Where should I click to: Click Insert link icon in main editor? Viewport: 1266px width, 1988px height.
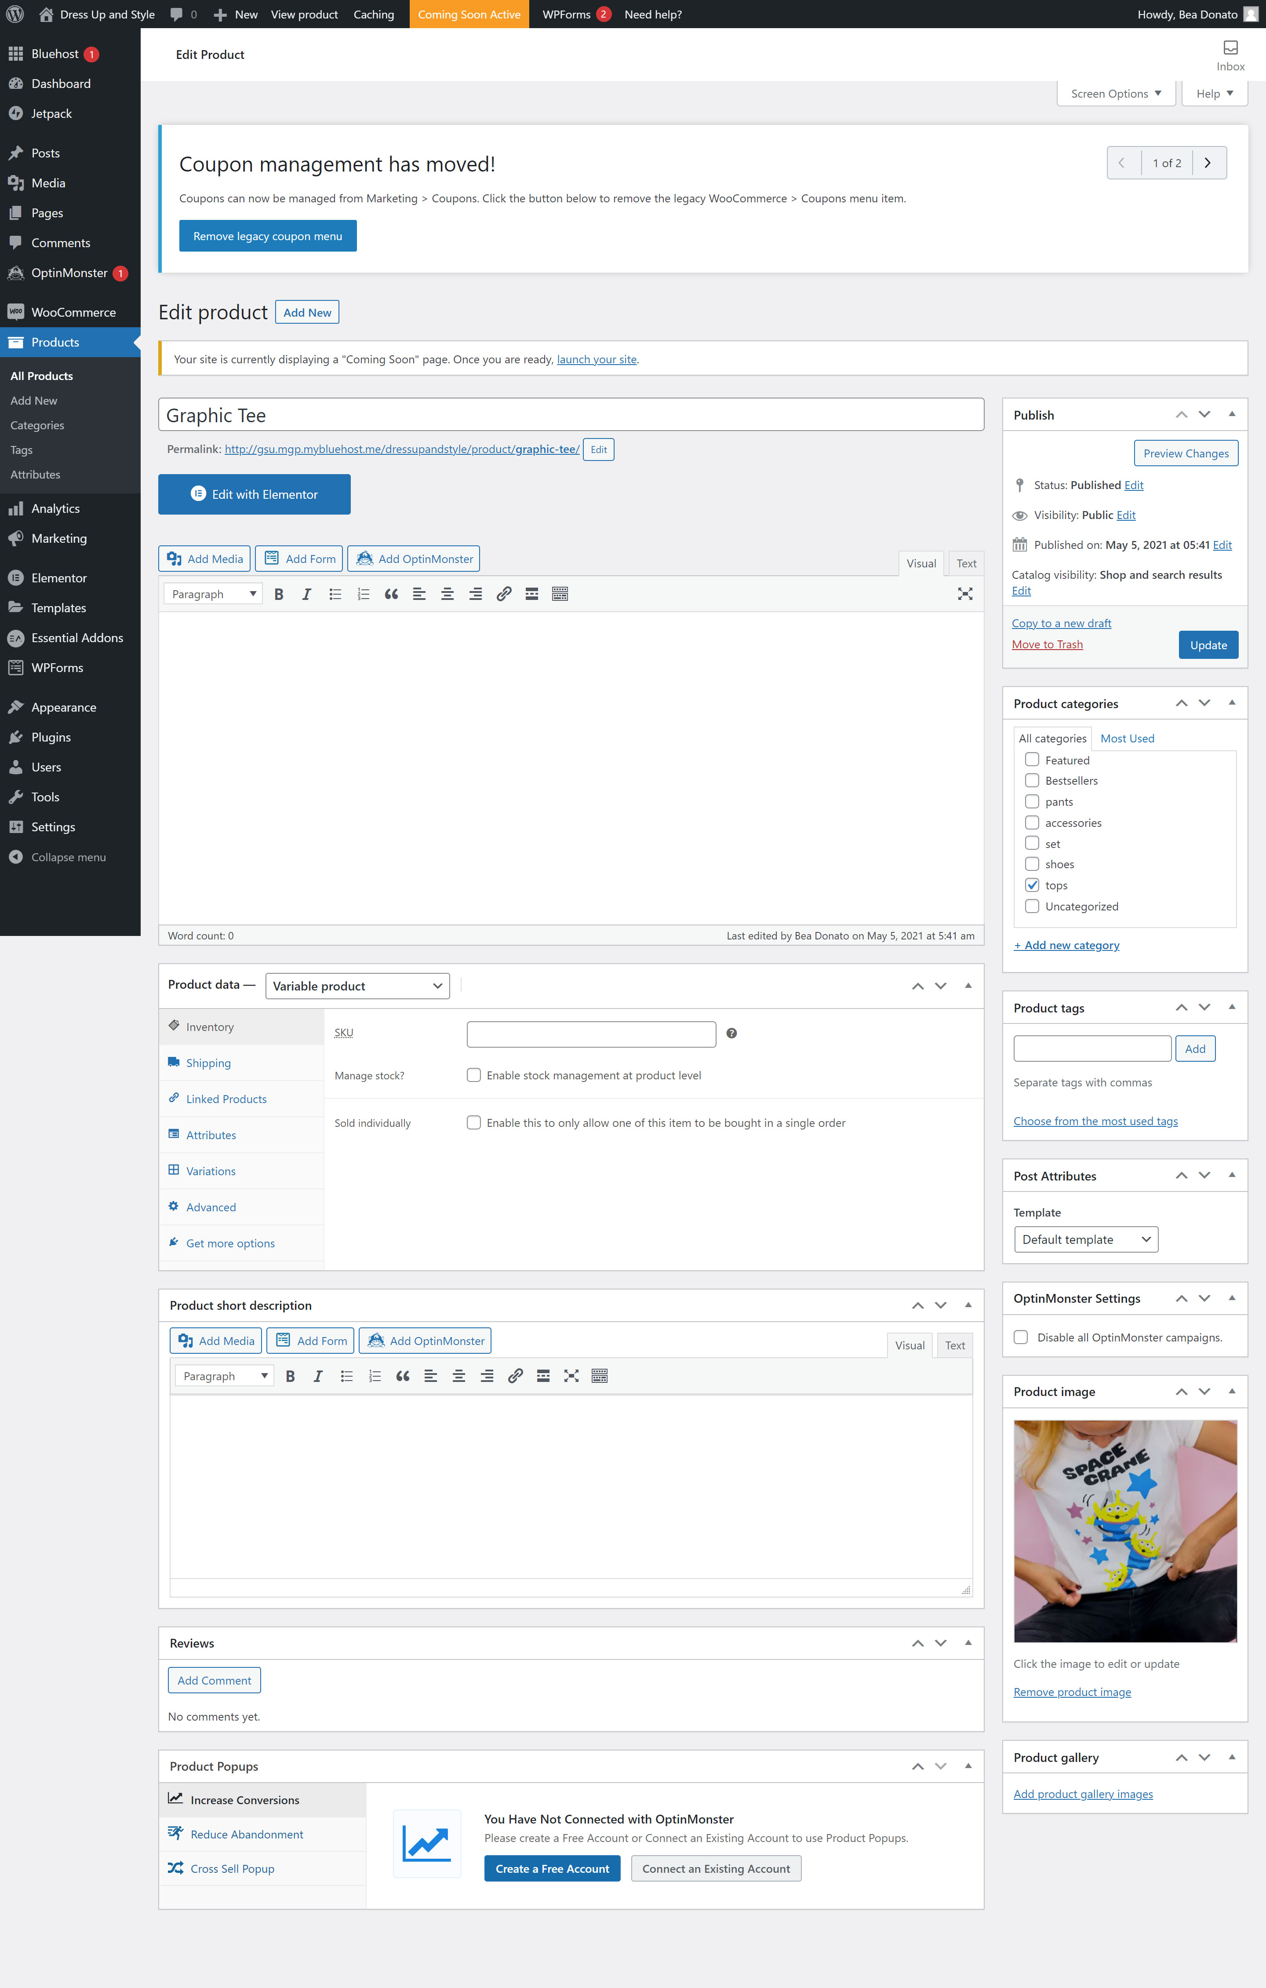tap(503, 594)
